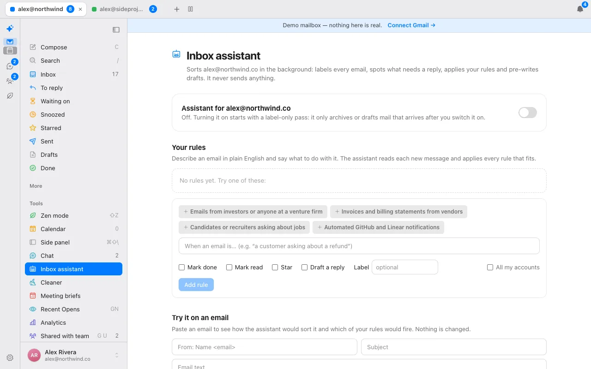The width and height of the screenshot is (591, 369).
Task: Close the alex@northwind tab
Action: click(x=81, y=9)
